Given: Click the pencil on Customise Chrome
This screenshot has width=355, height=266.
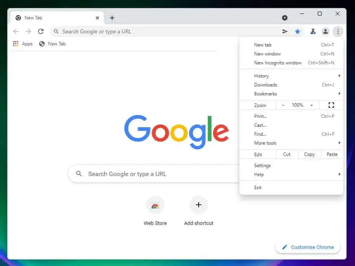Looking at the screenshot, I should 285,247.
